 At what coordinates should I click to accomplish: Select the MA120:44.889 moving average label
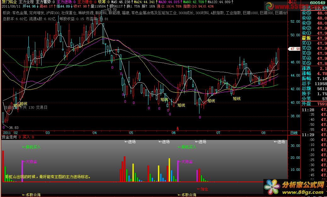(x=219, y=2)
